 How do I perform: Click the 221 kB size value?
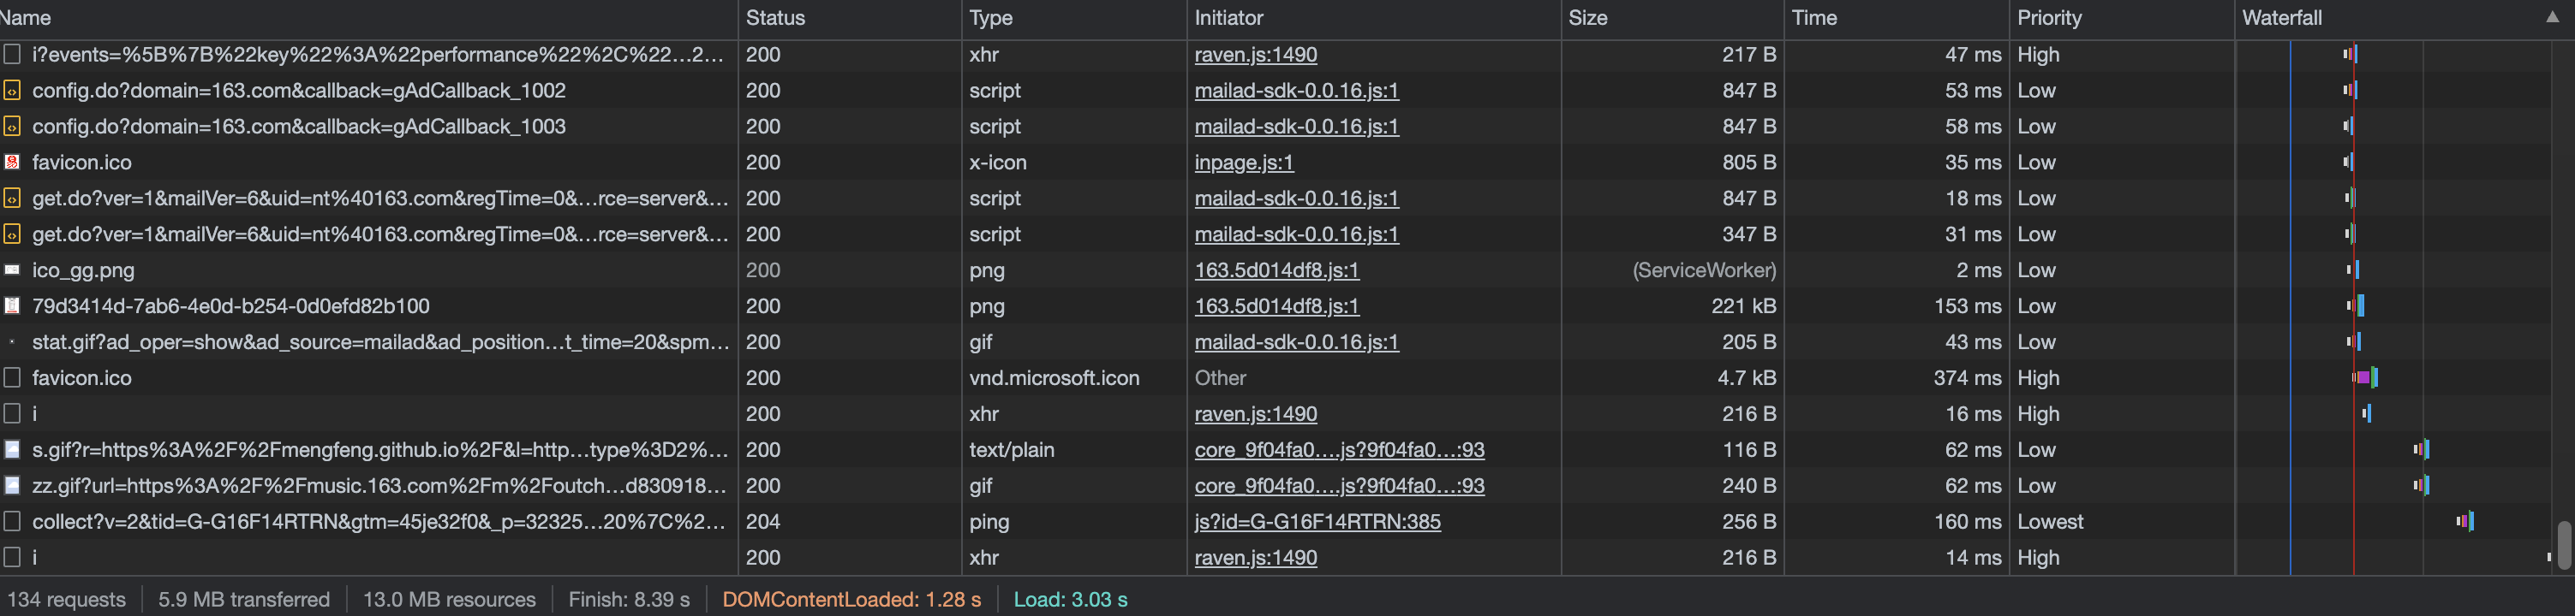[1743, 305]
